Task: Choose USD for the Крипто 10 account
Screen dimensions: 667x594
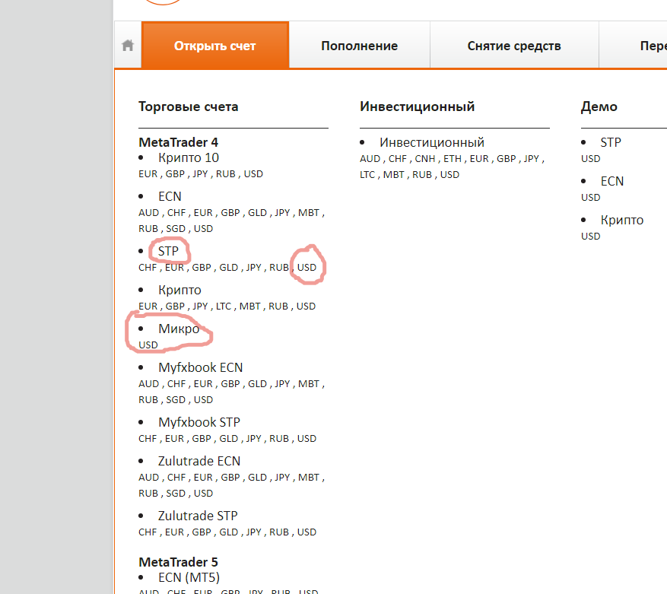Action: [253, 174]
